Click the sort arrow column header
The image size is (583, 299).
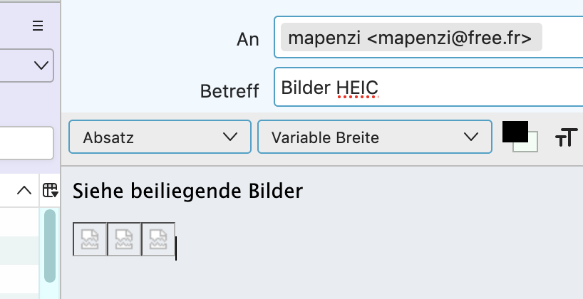click(x=24, y=190)
